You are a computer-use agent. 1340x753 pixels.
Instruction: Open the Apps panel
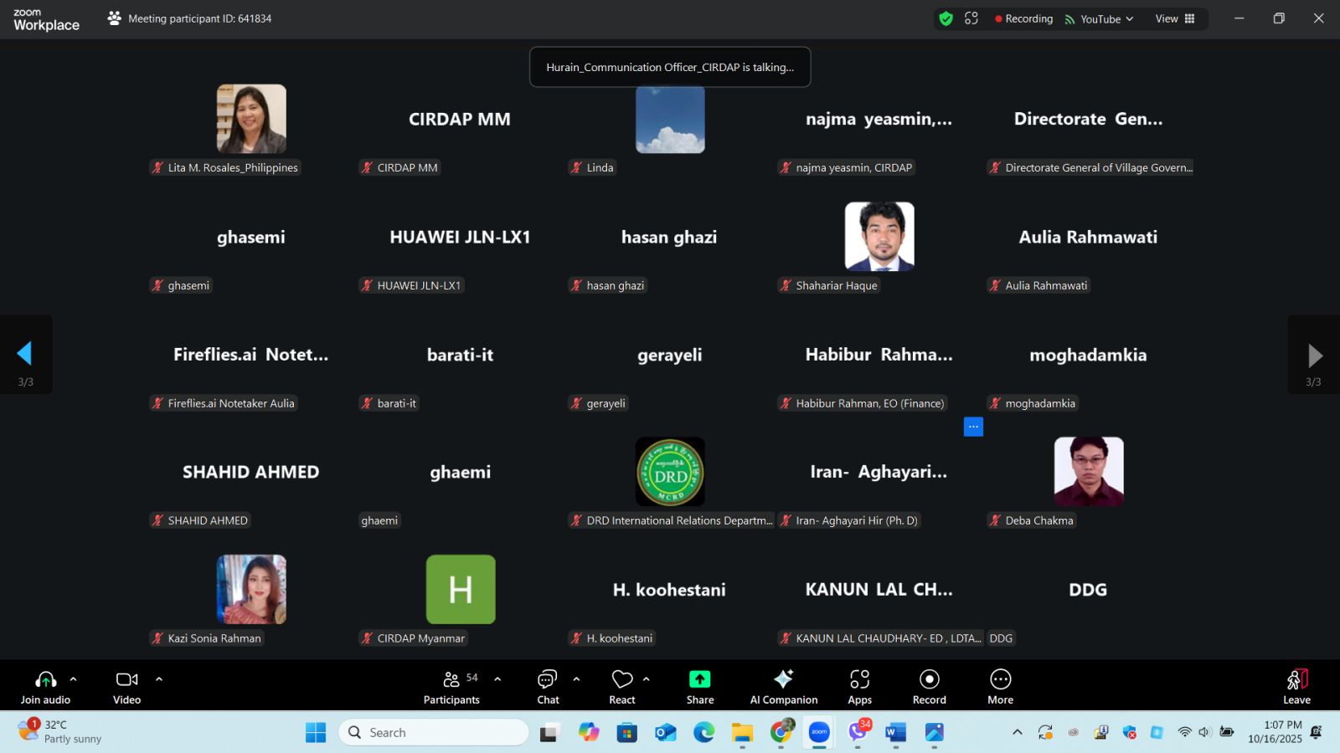[859, 679]
